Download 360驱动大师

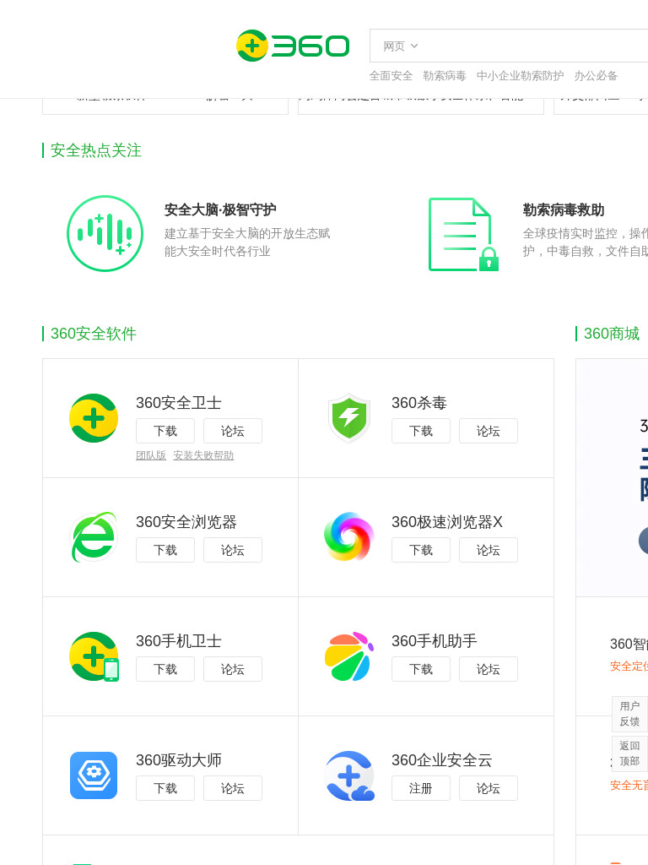tap(165, 788)
